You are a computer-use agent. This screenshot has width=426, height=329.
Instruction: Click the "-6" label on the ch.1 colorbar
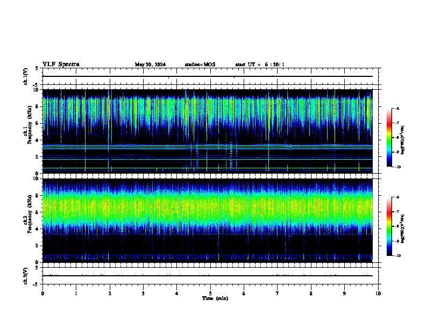[397, 108]
